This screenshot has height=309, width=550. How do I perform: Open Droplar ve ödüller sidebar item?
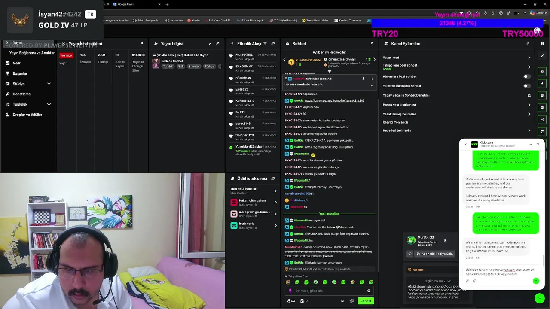28,115
